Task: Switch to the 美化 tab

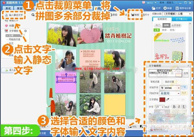Action: 8,8
